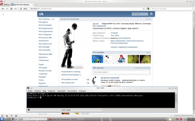Click the Opera Unite icon in status bar

click(x=11, y=116)
